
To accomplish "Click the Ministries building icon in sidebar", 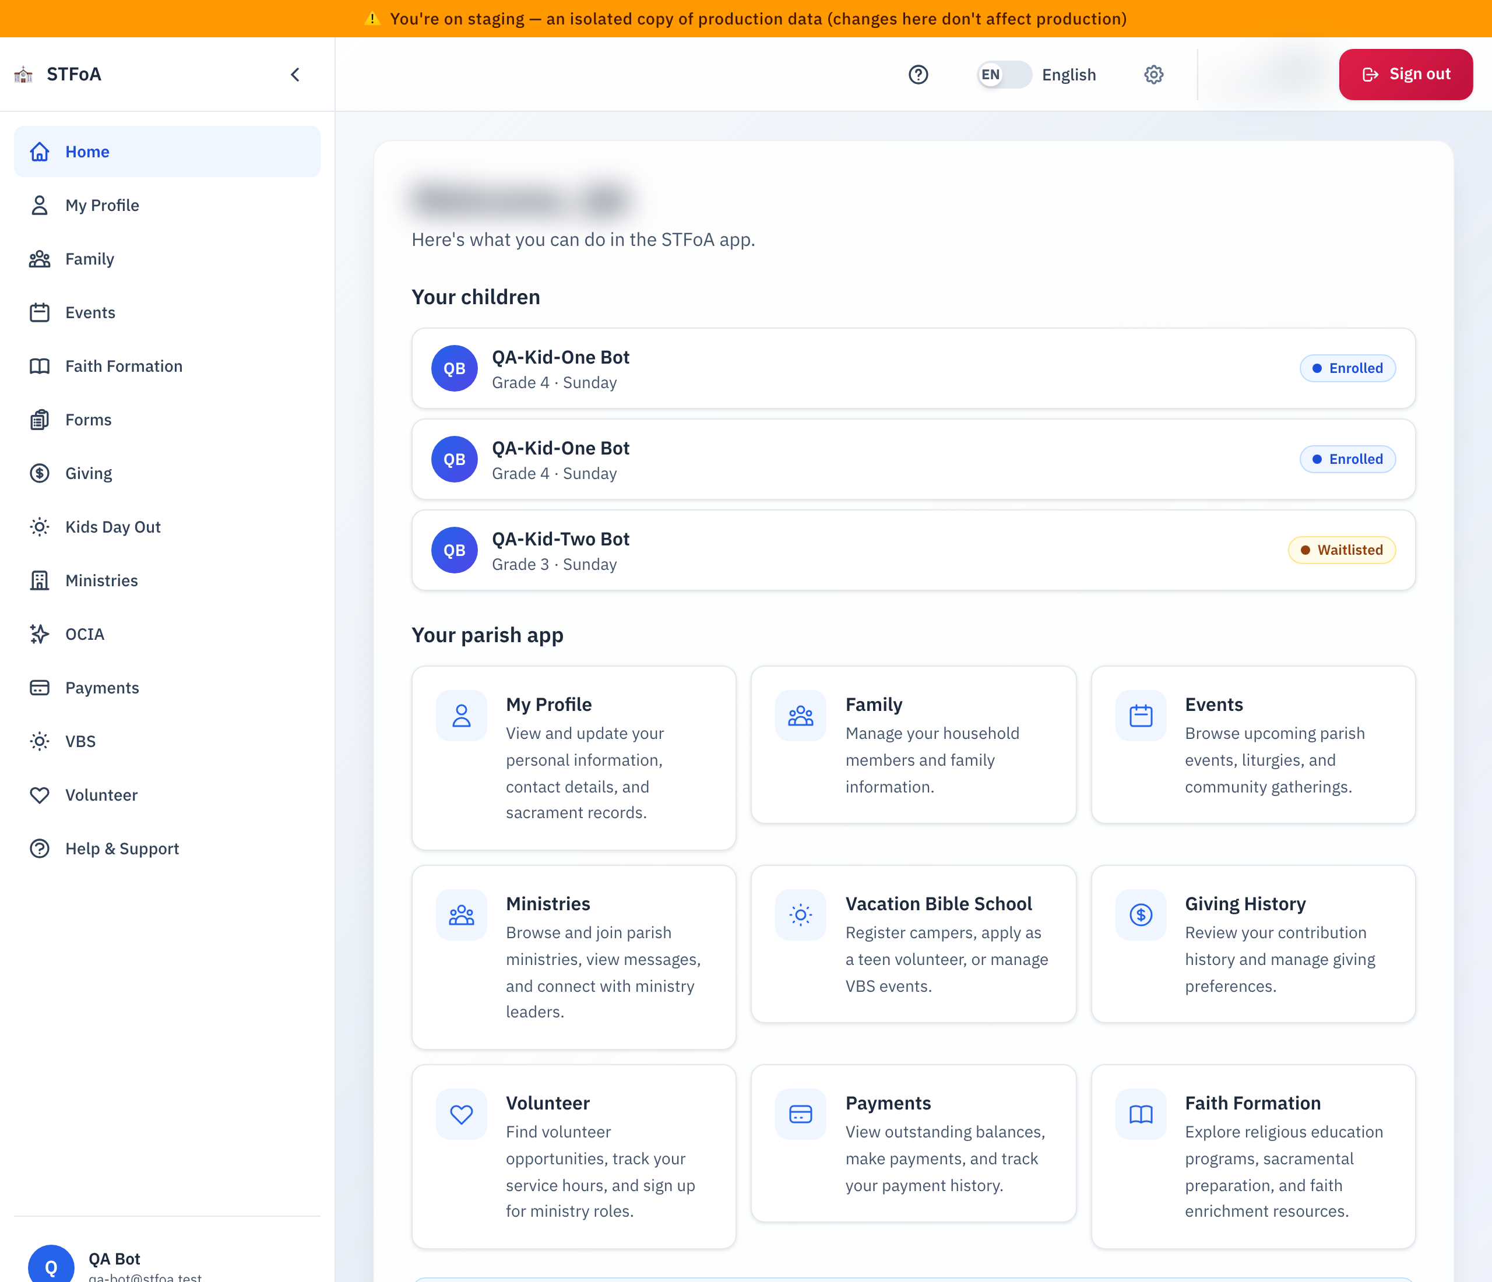I will 40,580.
